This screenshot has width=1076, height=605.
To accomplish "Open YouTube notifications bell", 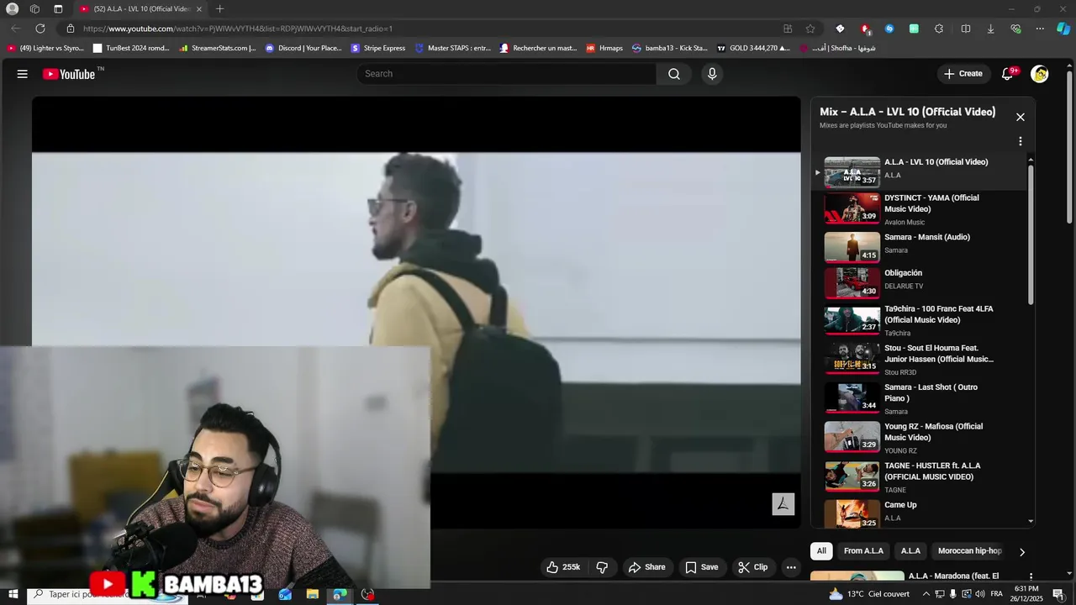I will coord(1008,74).
